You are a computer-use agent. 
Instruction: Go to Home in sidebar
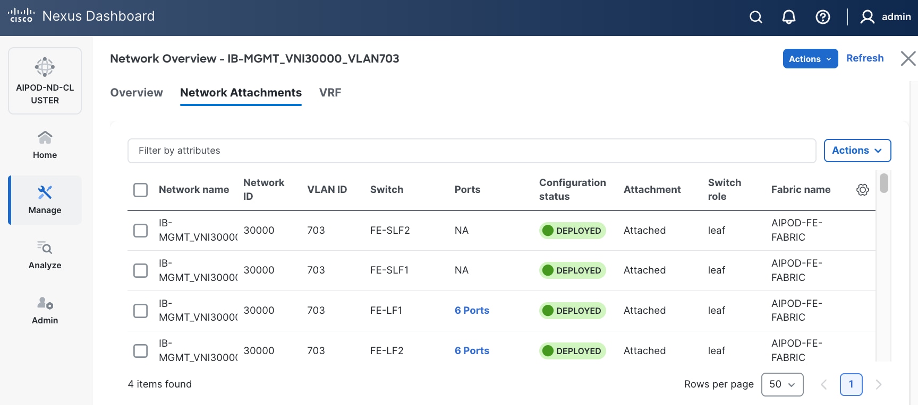click(45, 145)
